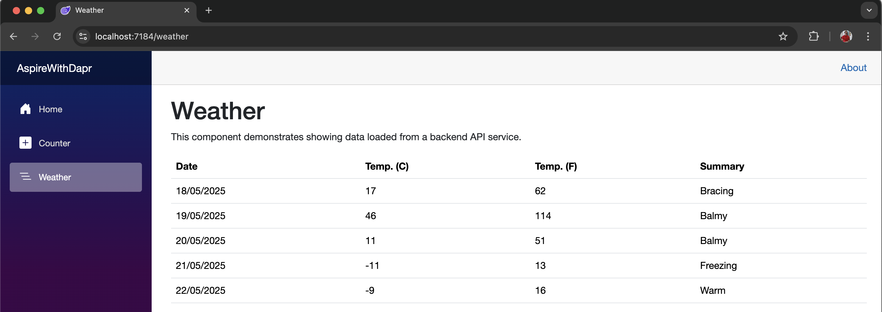Click the AspireWithDapr brand link
This screenshot has height=312, width=882.
pos(54,68)
